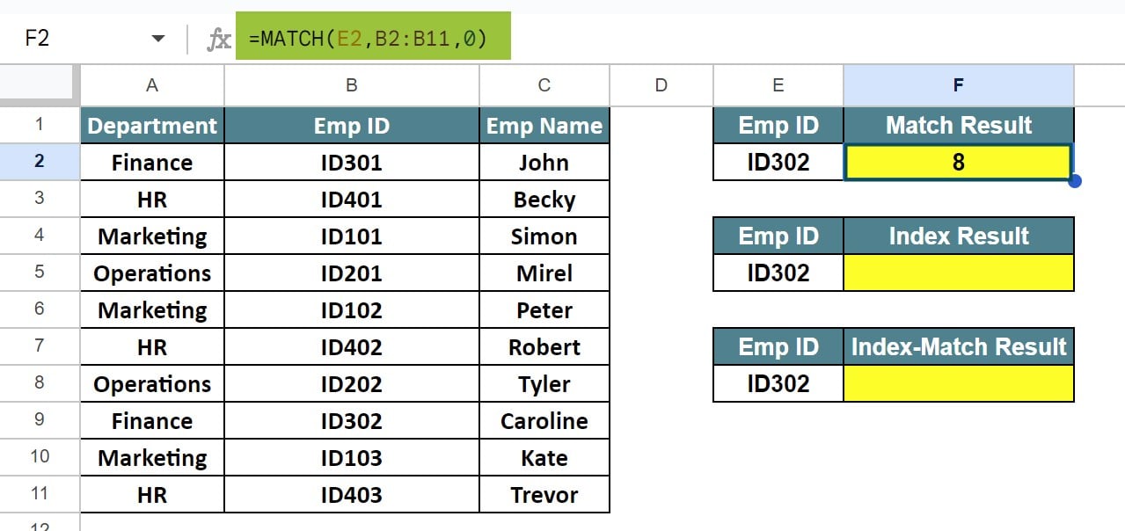Select column B header
The image size is (1125, 531).
tap(352, 84)
